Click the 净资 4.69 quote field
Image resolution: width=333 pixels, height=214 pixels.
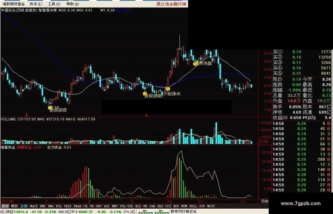tap(287, 112)
